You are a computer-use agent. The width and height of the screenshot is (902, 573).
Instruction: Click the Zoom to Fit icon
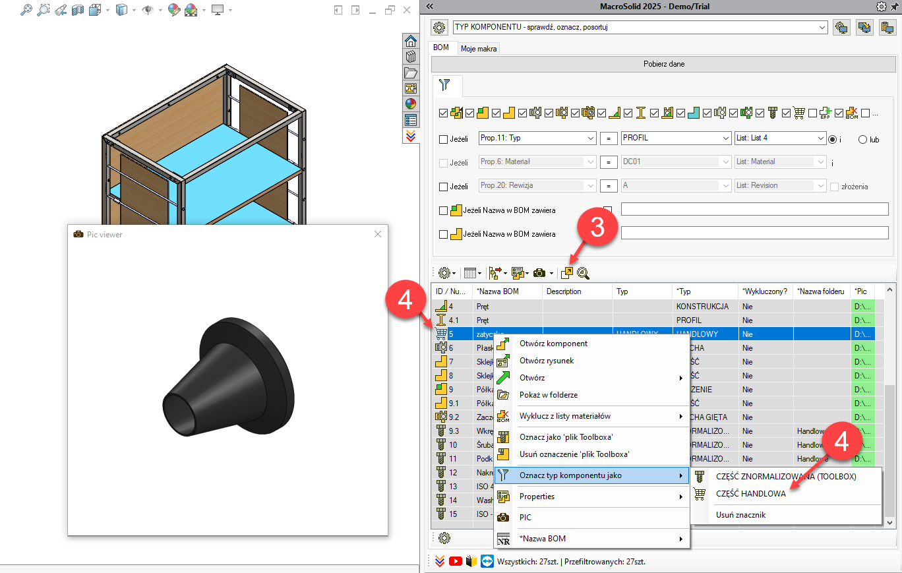pos(26,10)
